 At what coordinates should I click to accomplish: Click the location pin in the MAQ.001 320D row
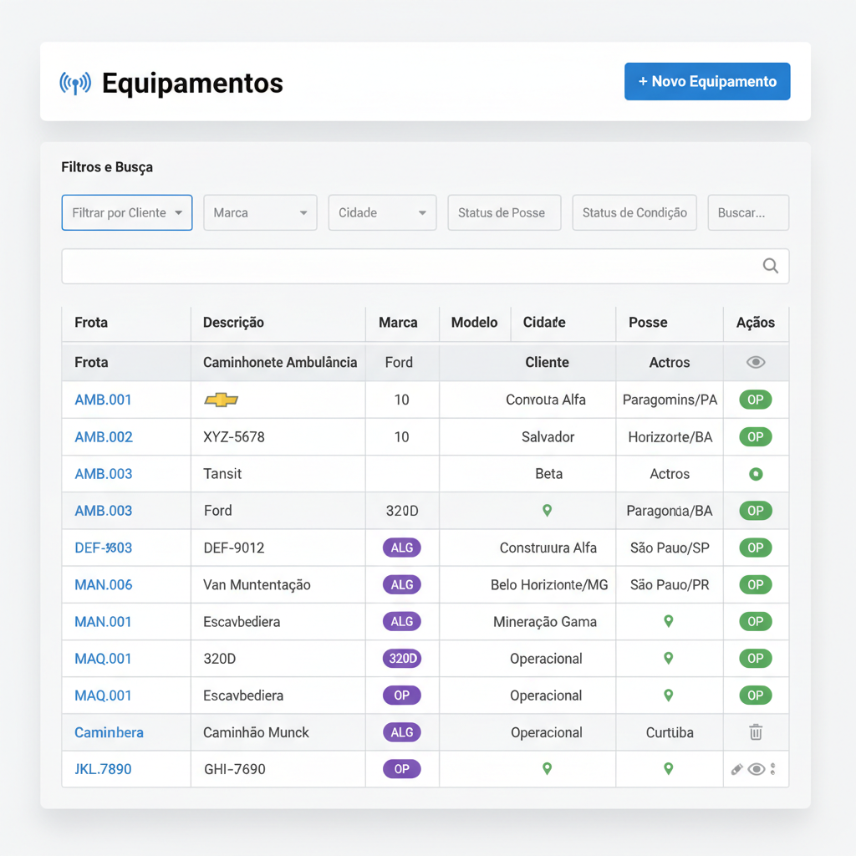(x=668, y=659)
